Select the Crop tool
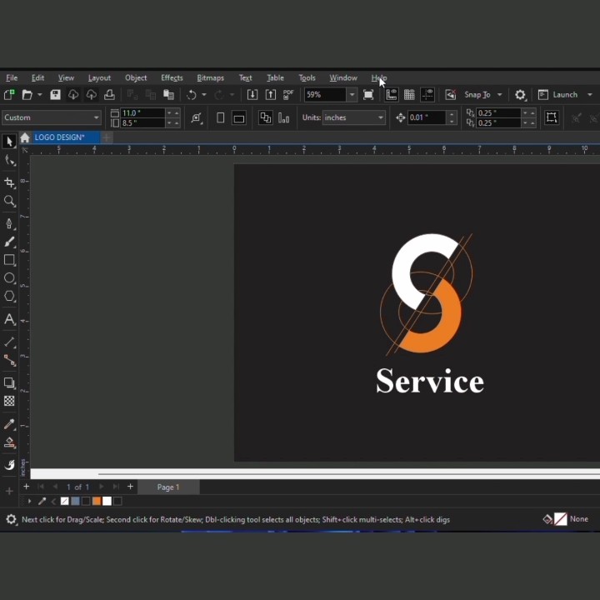The image size is (600, 600). point(9,182)
